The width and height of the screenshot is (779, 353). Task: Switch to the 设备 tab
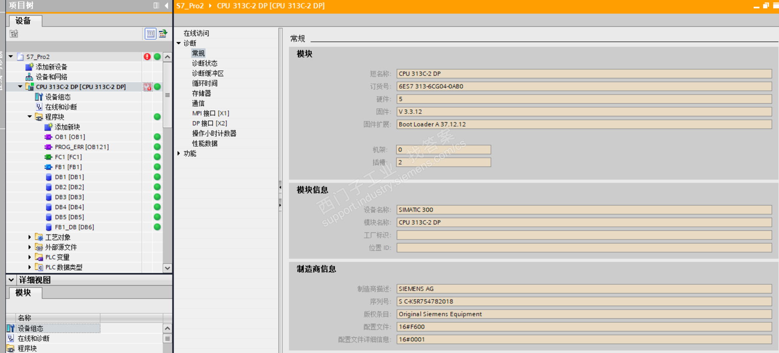click(x=24, y=21)
